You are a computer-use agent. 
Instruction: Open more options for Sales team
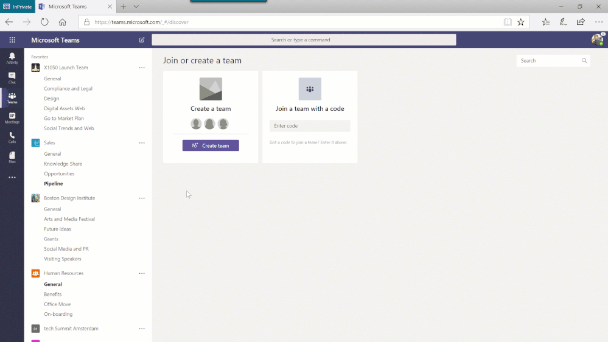coord(142,143)
